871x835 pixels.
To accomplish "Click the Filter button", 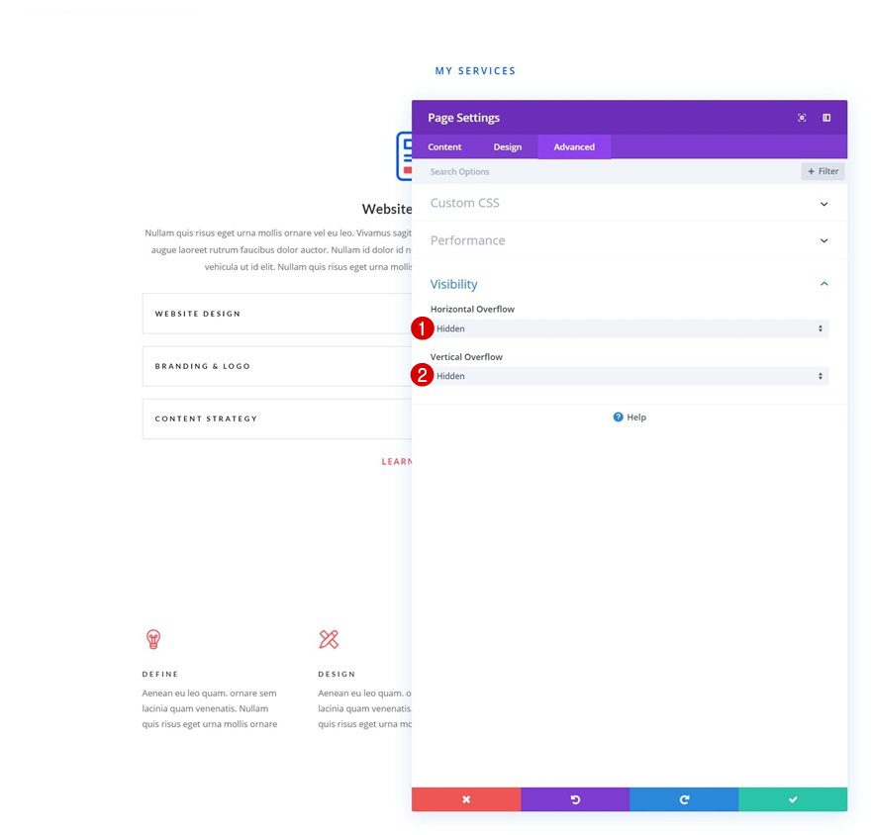I will coord(823,170).
